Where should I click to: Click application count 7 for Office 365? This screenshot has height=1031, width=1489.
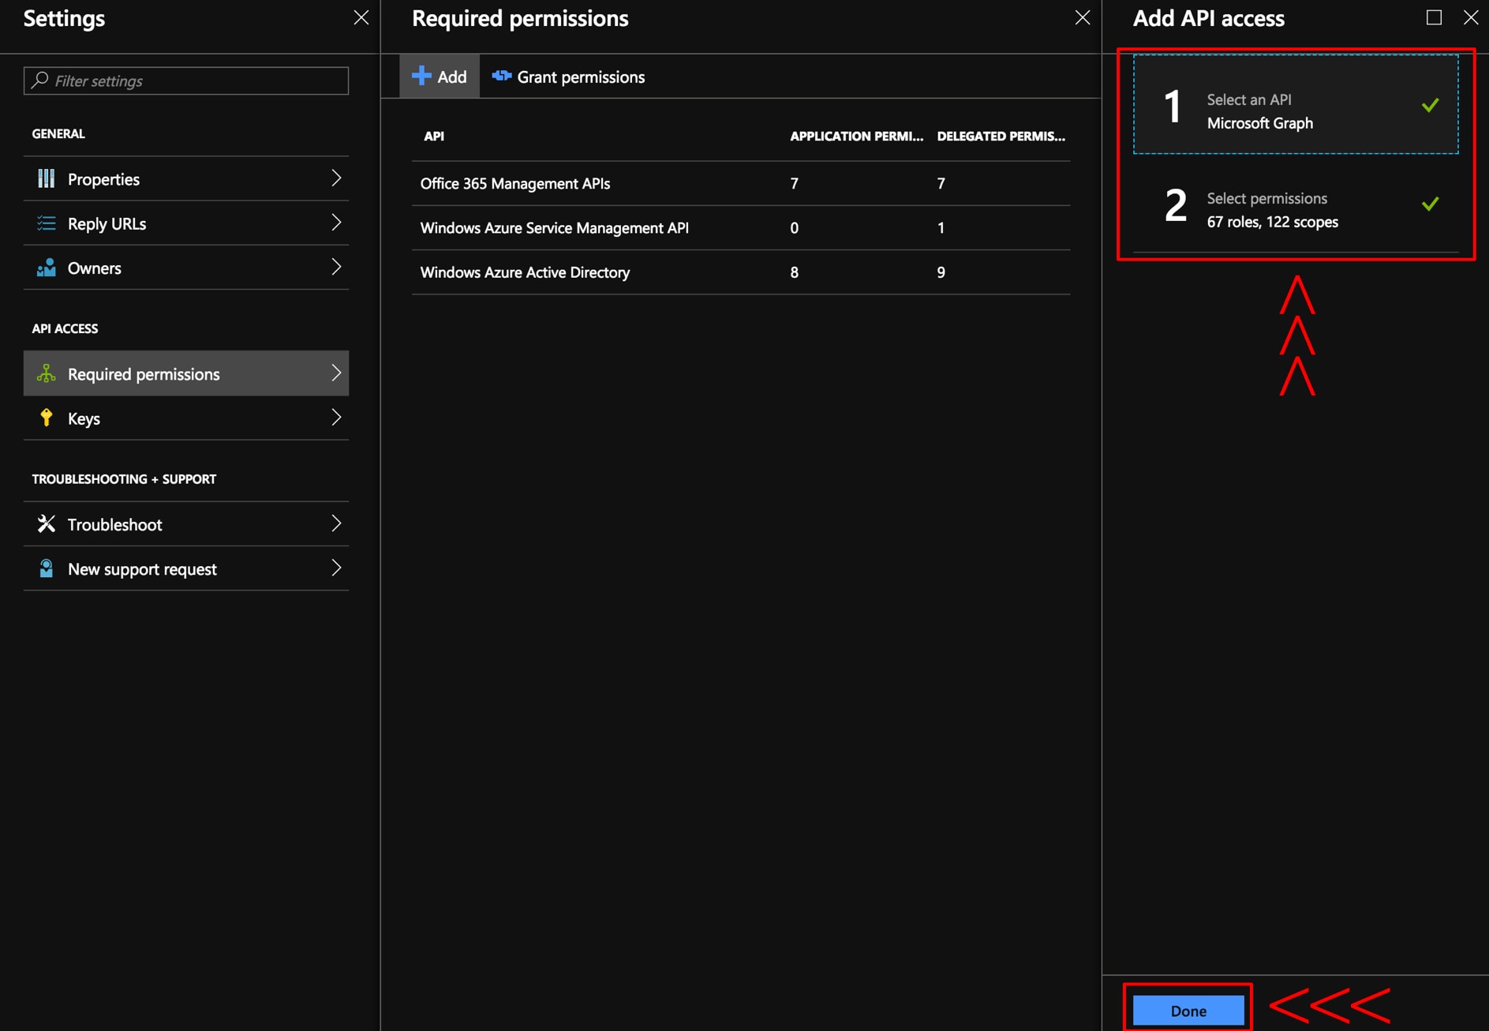coord(794,183)
